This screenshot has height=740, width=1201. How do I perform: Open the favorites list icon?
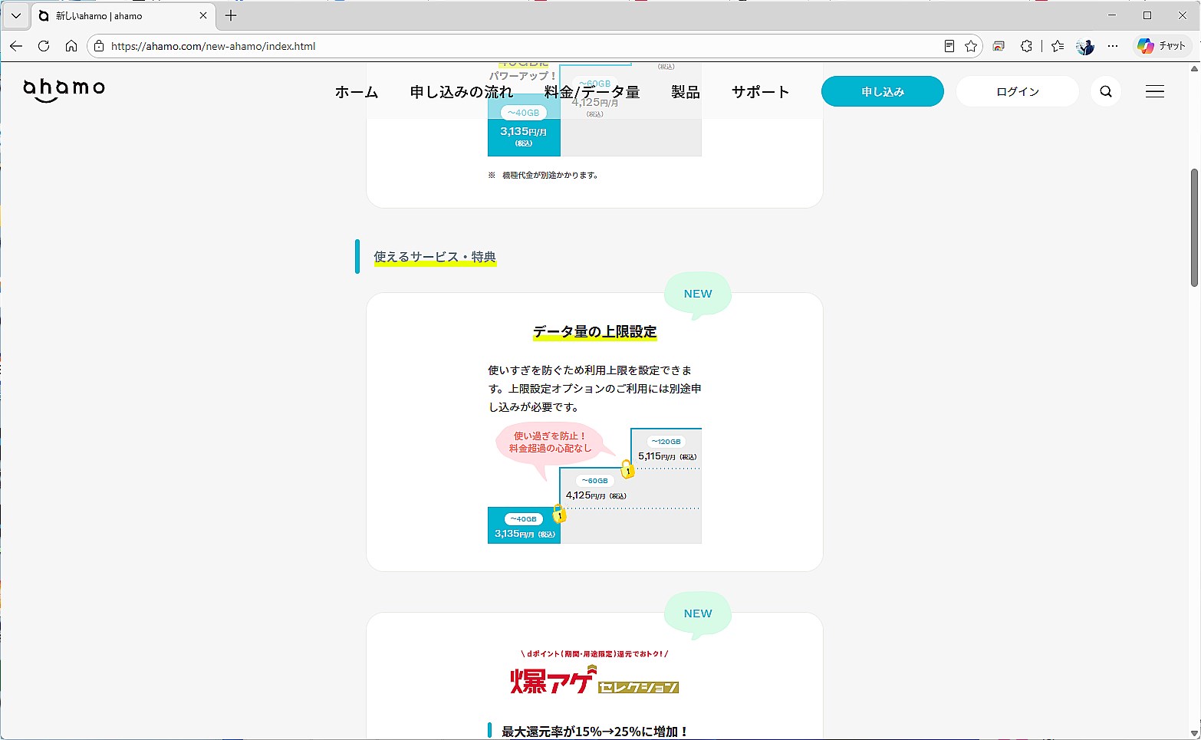tap(1058, 46)
